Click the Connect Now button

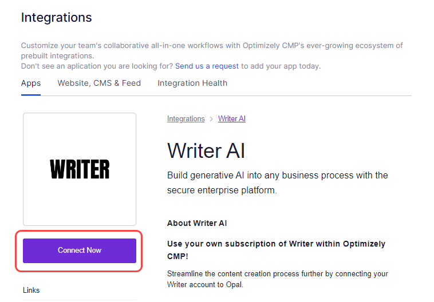tap(80, 251)
